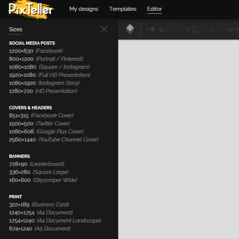The image size is (239, 239).
Task: Choose 1200×630 Facebook size
Action: click(x=36, y=51)
